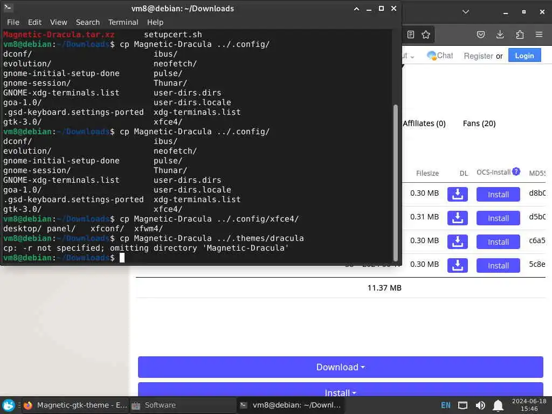The width and height of the screenshot is (552, 414).
Task: Open Firefox reader view icon
Action: pyautogui.click(x=410, y=34)
